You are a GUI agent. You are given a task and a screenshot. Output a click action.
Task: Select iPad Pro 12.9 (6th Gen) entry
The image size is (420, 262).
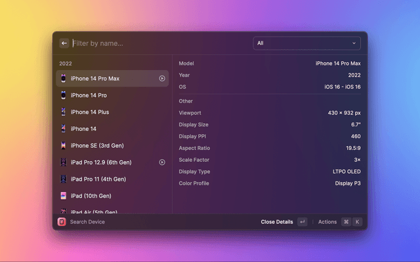(x=101, y=162)
